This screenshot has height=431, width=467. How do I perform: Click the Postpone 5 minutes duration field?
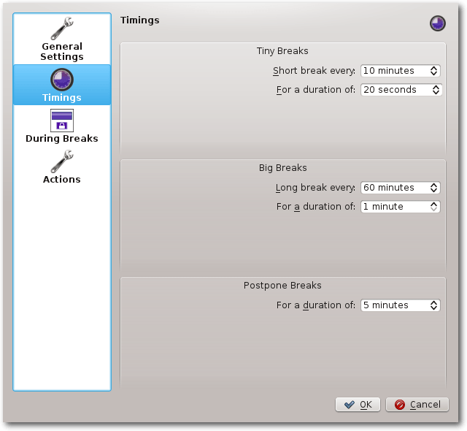401,305
